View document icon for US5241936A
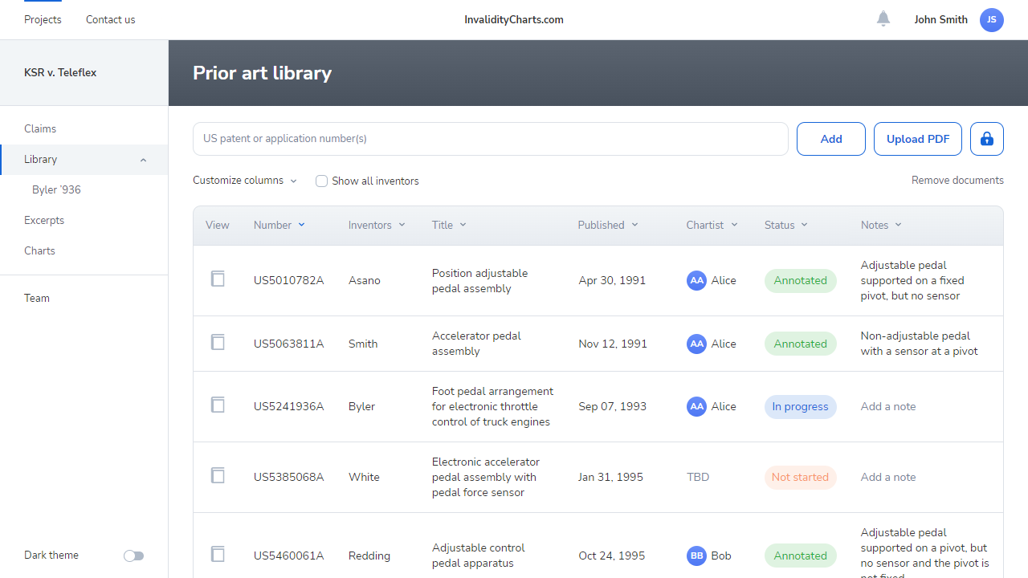This screenshot has height=578, width=1028. click(x=218, y=405)
